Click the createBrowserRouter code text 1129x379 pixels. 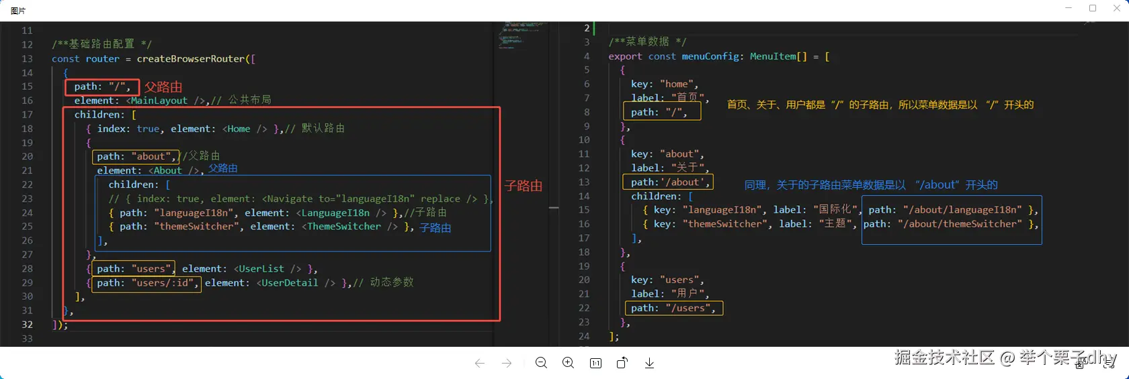pos(192,59)
